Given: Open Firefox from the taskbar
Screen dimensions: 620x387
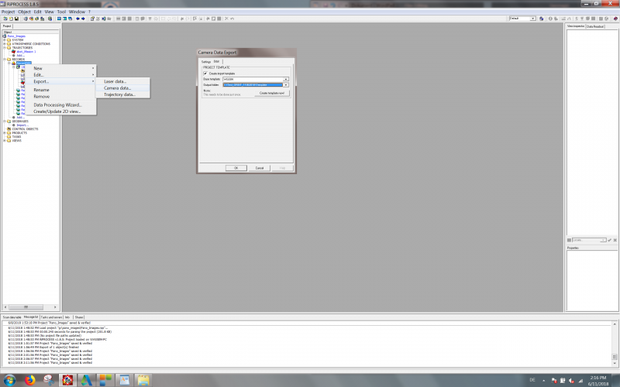Looking at the screenshot, I should tap(30, 380).
